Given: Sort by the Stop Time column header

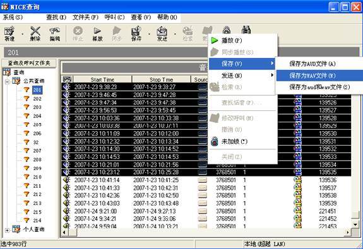Looking at the screenshot, I should pos(162,79).
